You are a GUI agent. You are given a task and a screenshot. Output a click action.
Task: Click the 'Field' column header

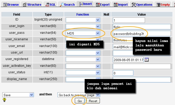(x=17, y=15)
